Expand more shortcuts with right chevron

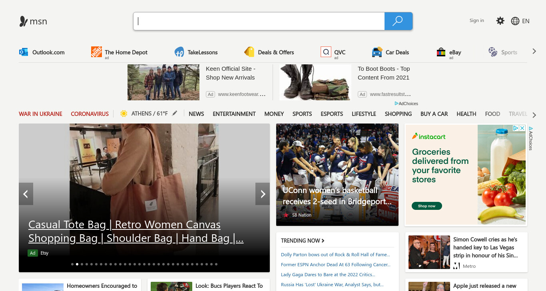534,51
